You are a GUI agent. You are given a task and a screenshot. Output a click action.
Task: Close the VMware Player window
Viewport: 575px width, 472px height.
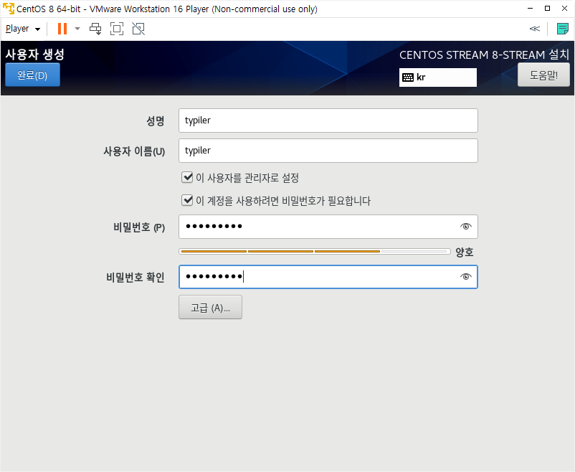[x=564, y=8]
